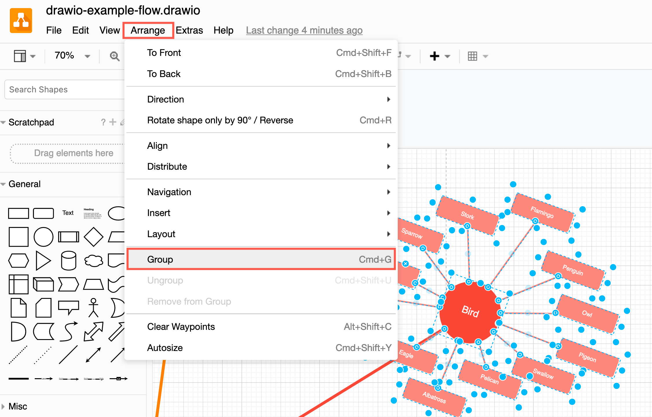Click the pencil icon to edit Scratchpad
The height and width of the screenshot is (417, 652).
[123, 122]
